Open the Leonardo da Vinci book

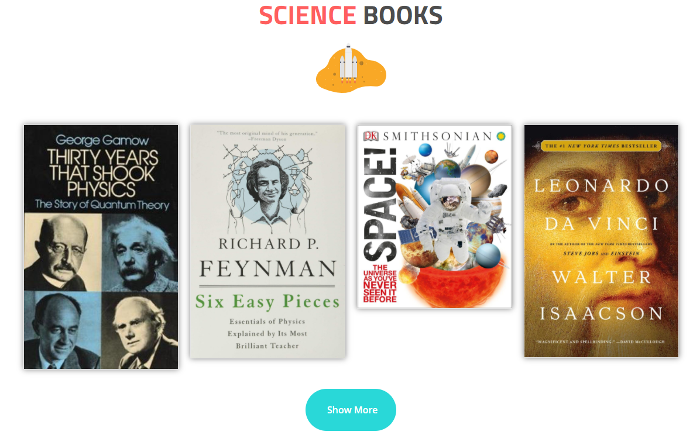point(601,241)
